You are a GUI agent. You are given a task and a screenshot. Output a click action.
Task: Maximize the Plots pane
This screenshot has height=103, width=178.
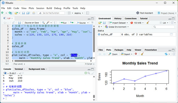click(173, 50)
